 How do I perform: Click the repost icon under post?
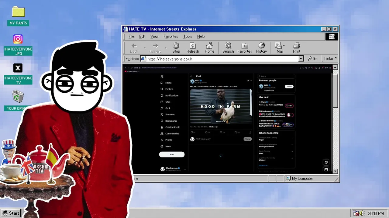206,132
